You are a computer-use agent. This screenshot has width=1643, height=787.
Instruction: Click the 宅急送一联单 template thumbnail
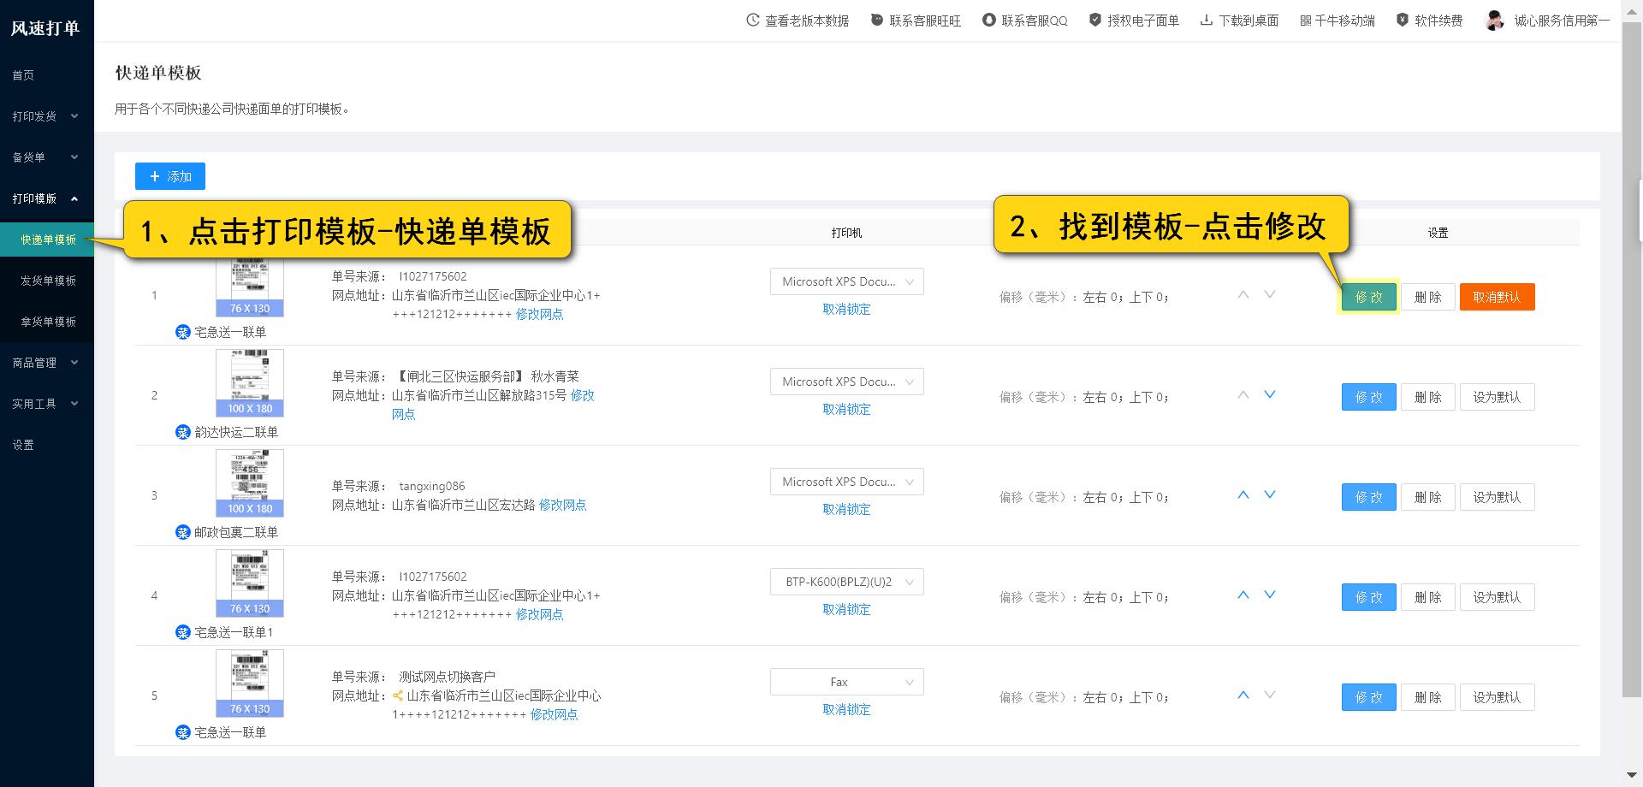click(x=250, y=287)
